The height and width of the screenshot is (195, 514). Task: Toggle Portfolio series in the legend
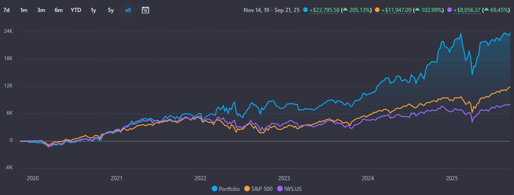(x=227, y=189)
